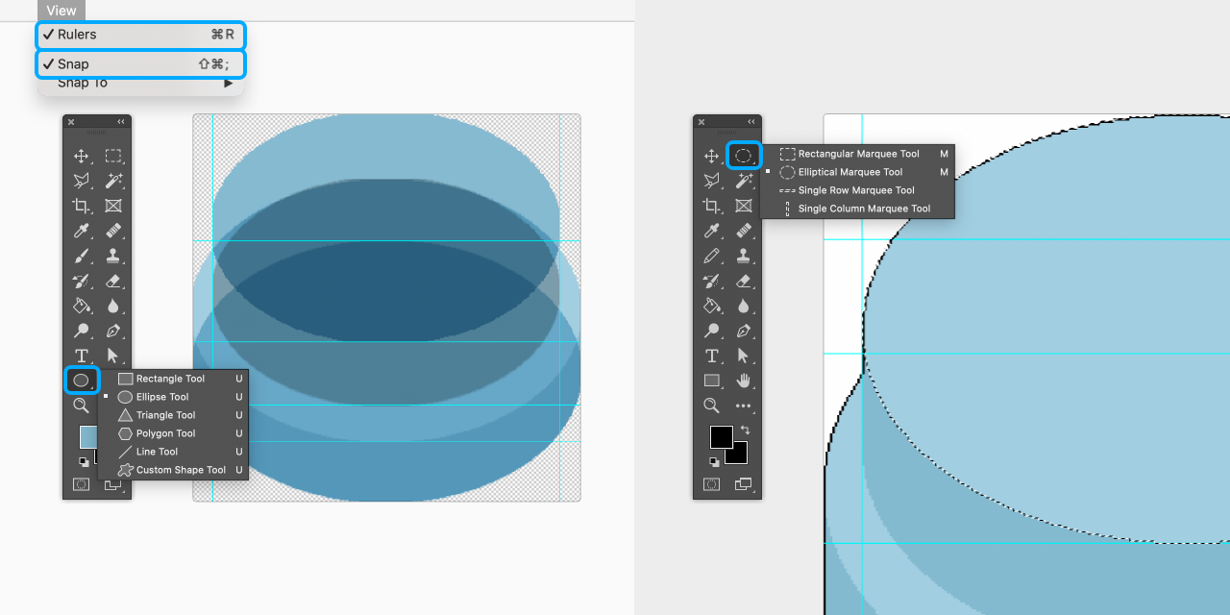This screenshot has height=615, width=1230.
Task: Select Crop tool in the right toolbar
Action: (x=712, y=206)
